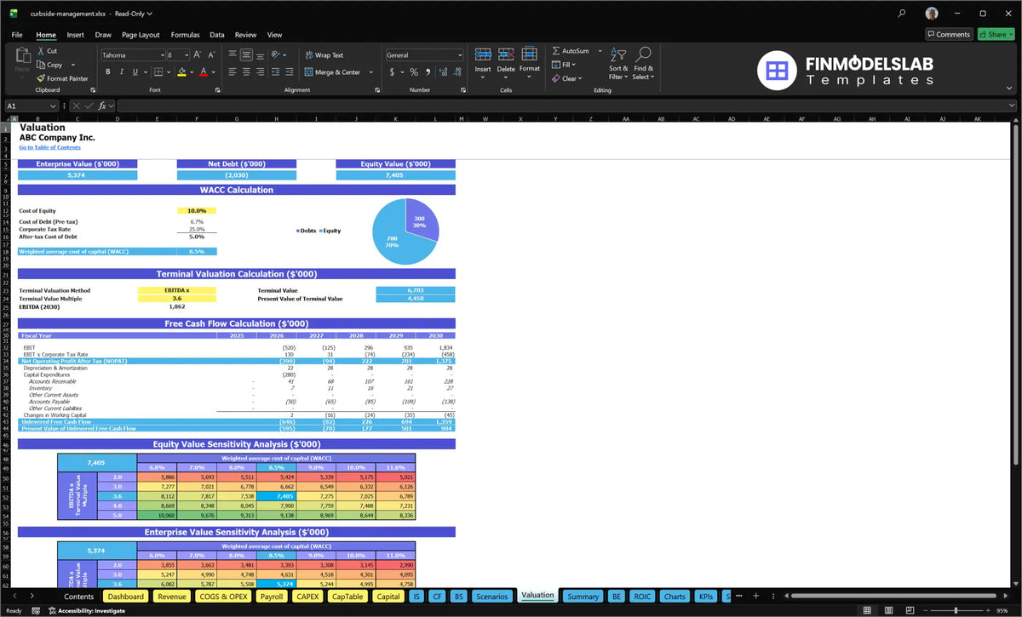Open the Format cells icon
Screen dimensions: 1022x617
tap(530, 54)
